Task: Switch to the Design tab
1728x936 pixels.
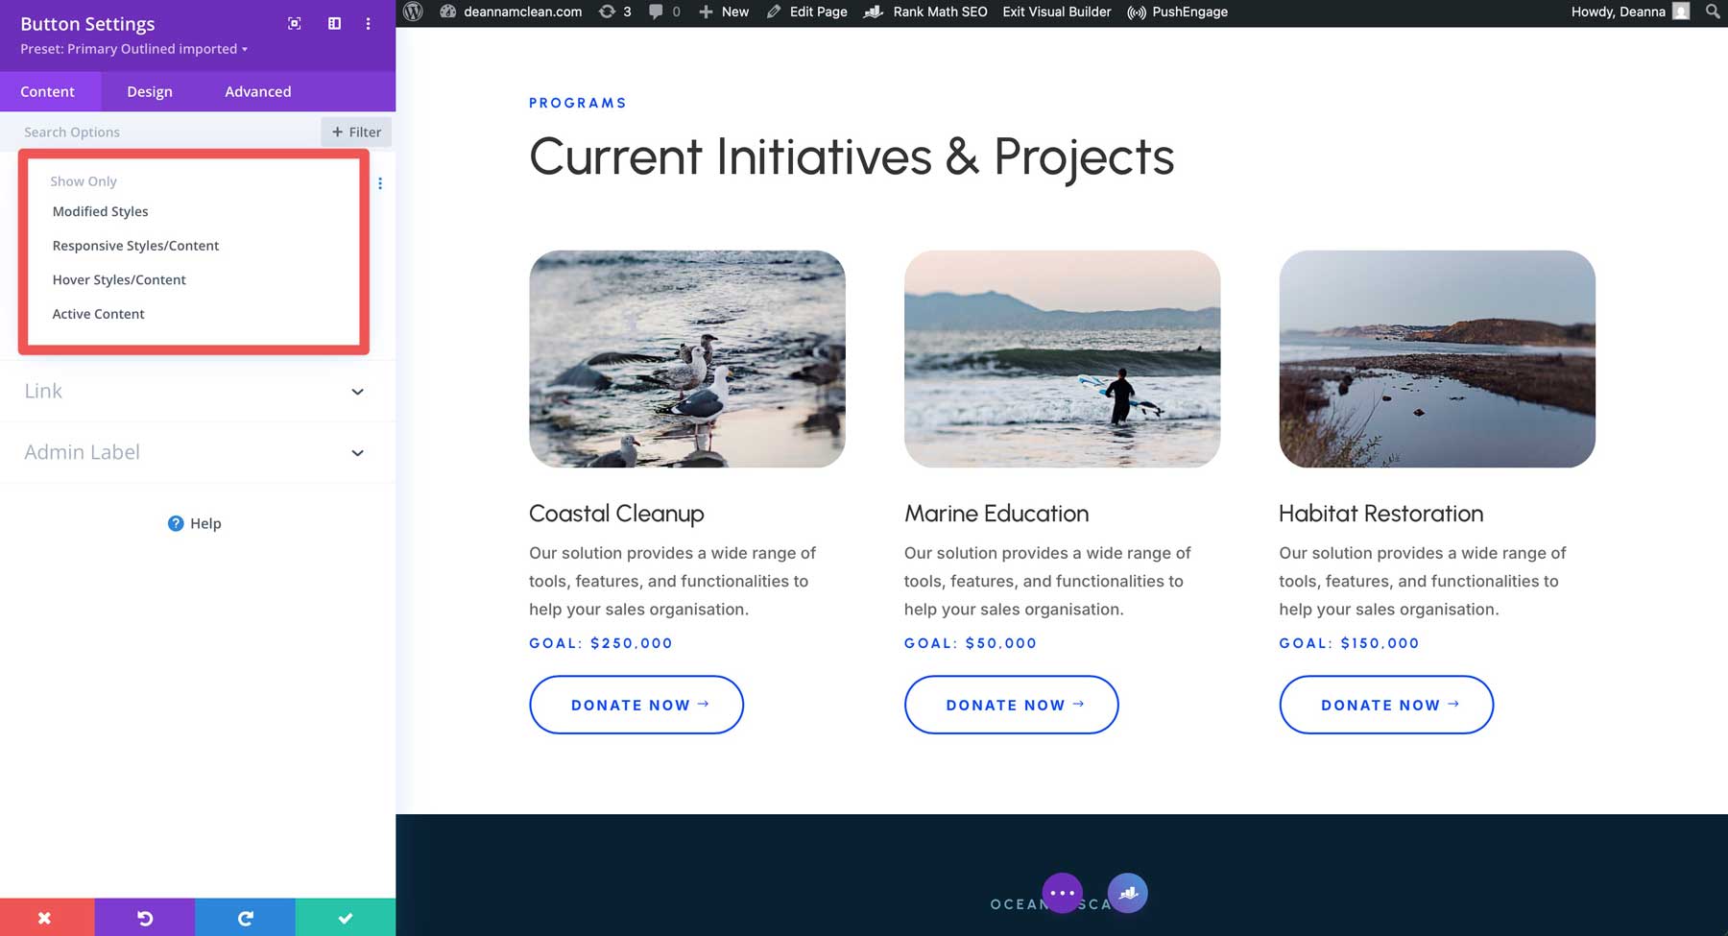Action: coord(149,91)
